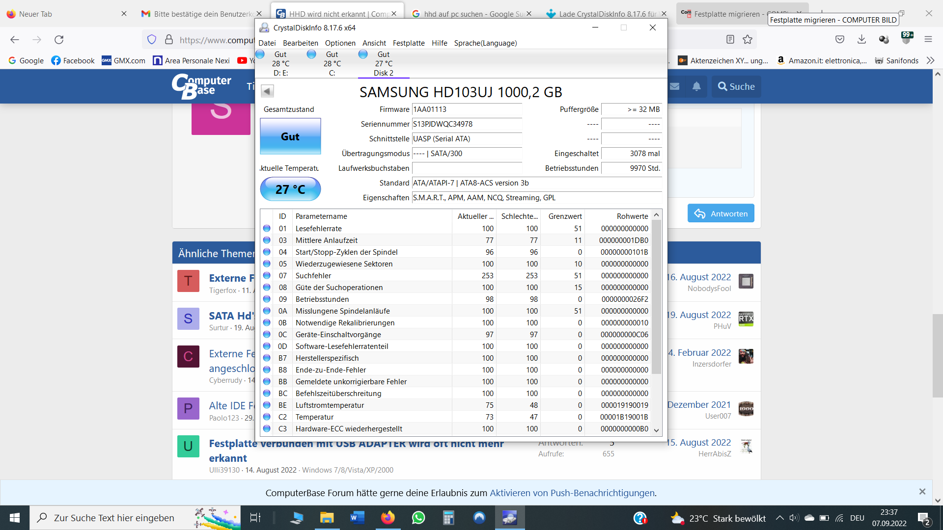Reload the page with the refresh icon
Viewport: 943px width, 530px height.
[59, 39]
